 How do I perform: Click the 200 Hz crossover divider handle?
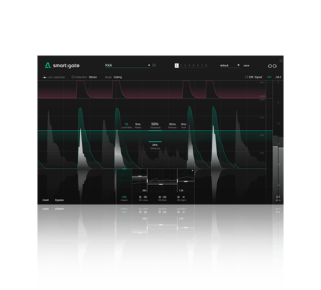coord(147,181)
